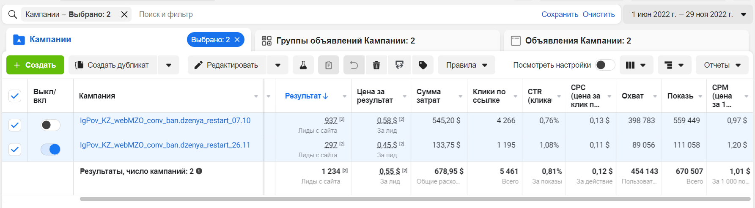Click the search magnifier icon
755x208 pixels.
pyautogui.click(x=13, y=14)
